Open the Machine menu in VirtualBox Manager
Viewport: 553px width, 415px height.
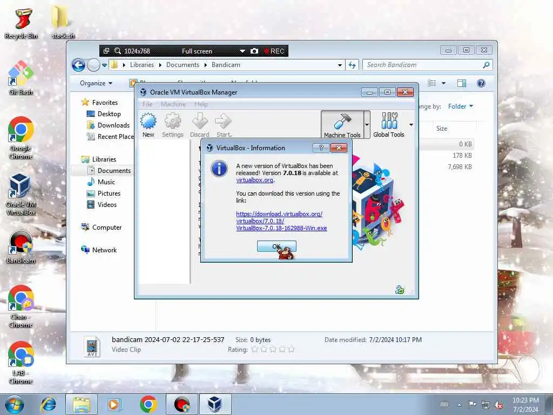point(173,104)
